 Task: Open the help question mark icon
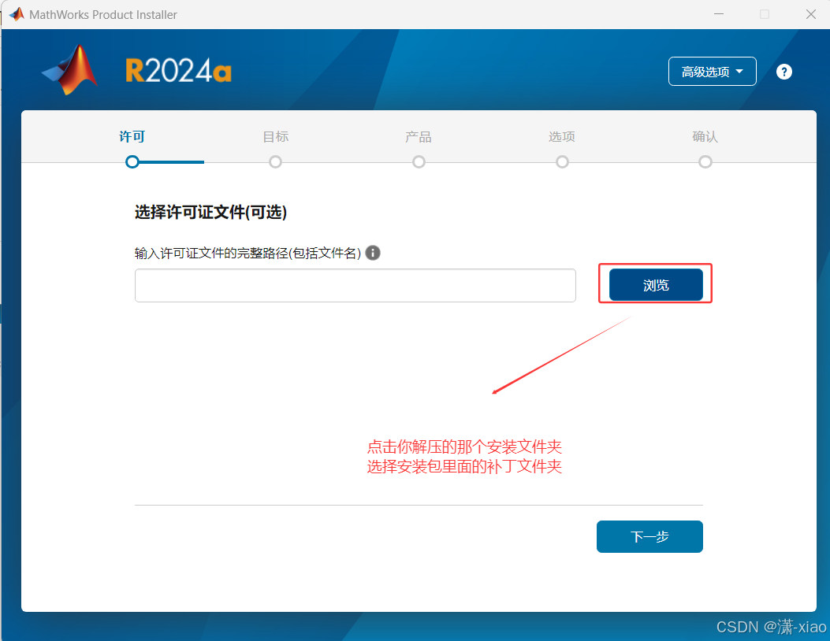click(x=784, y=72)
